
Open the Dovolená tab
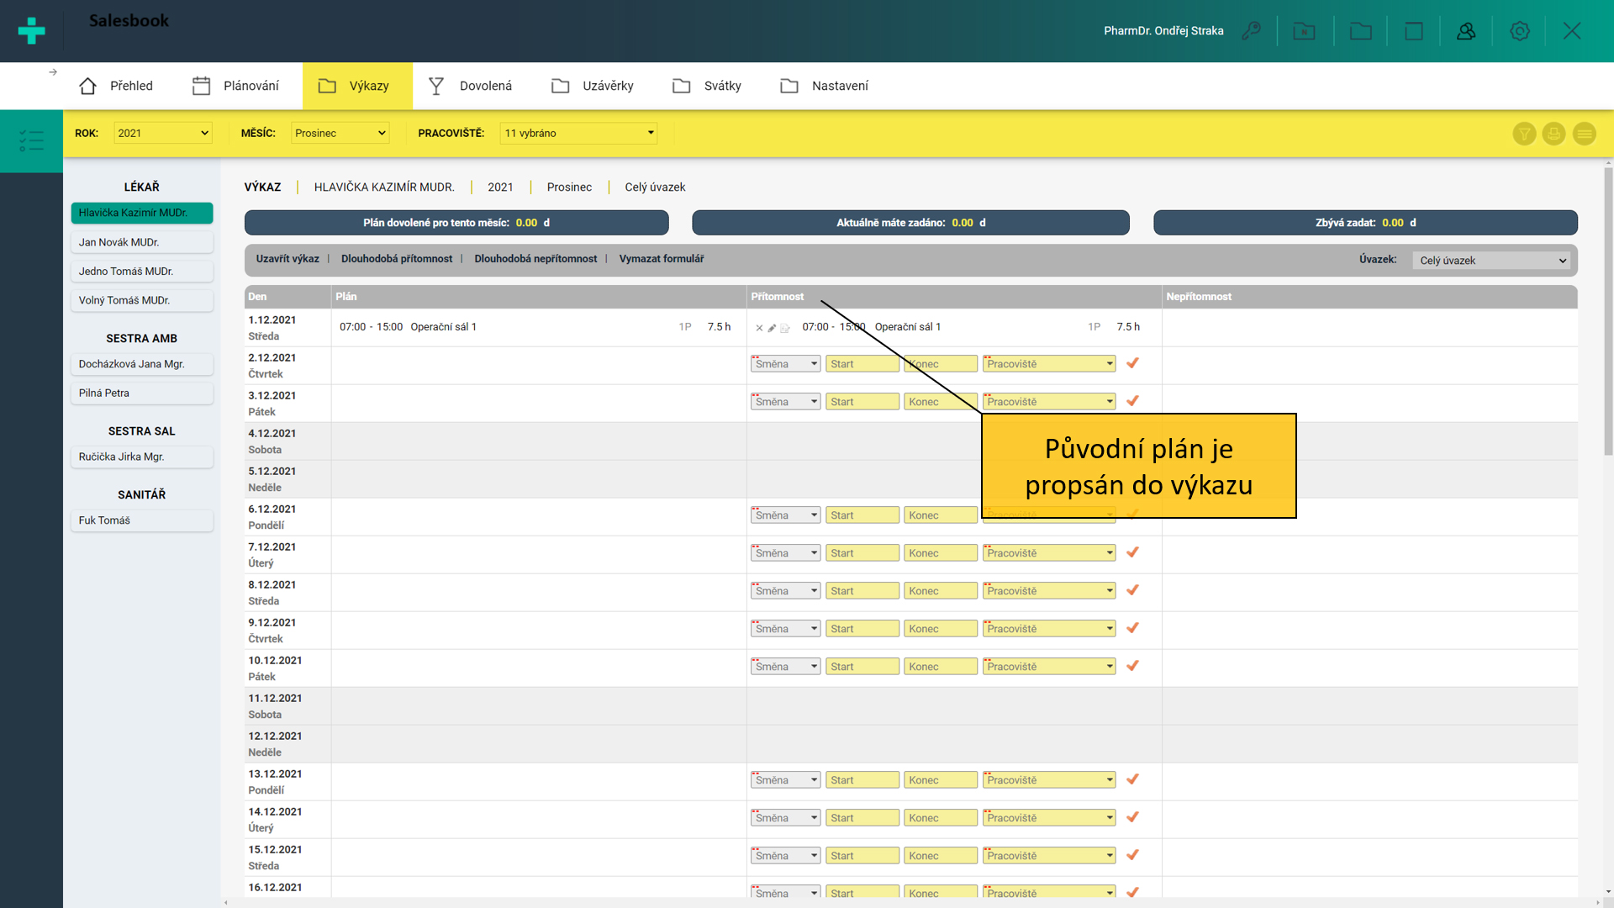(470, 86)
